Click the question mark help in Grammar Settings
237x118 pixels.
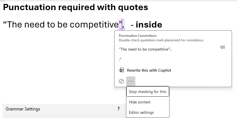tap(118, 109)
